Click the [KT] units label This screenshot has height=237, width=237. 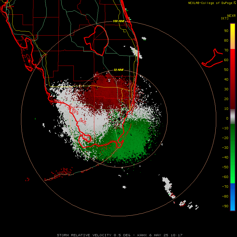point(225,18)
